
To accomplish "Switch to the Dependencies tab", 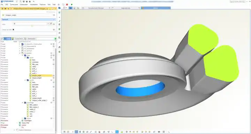I will [x=126, y=8].
